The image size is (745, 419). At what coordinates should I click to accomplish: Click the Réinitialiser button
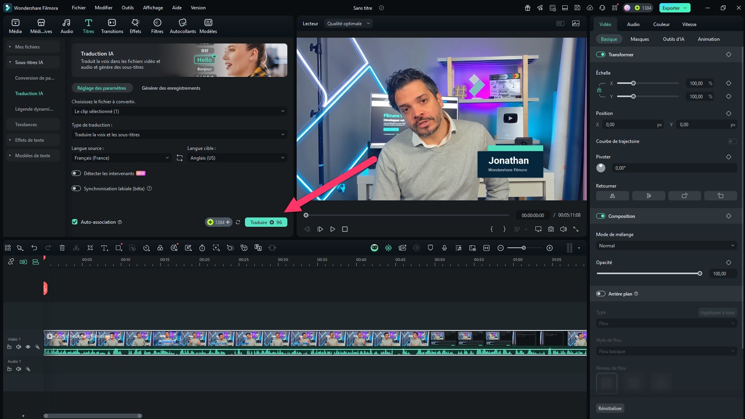pos(610,408)
